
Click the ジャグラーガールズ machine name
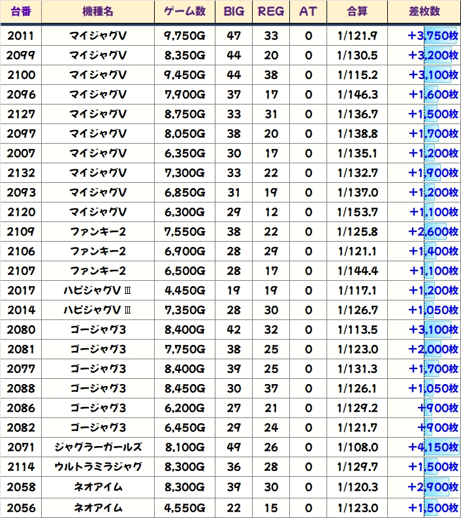click(97, 447)
